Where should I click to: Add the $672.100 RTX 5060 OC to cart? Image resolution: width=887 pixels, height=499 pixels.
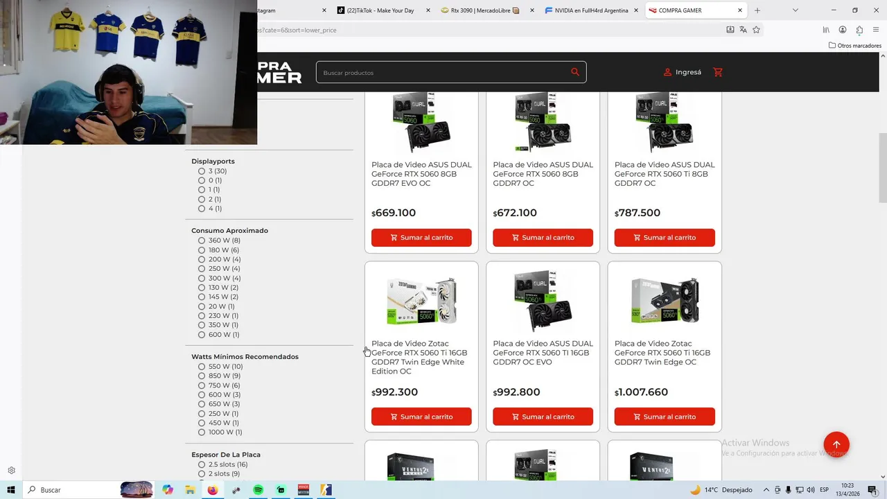[543, 238]
